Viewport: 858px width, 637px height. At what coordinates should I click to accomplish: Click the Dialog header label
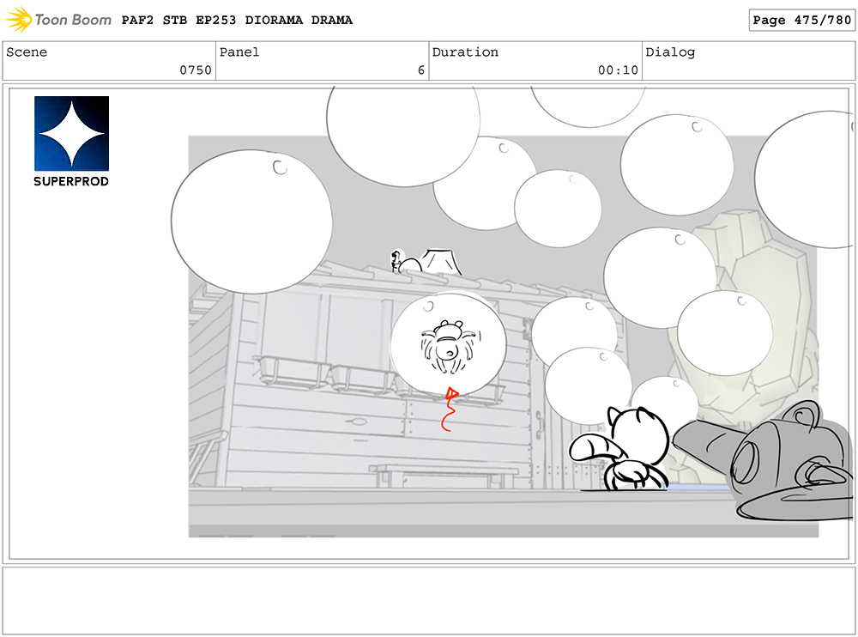click(x=670, y=52)
